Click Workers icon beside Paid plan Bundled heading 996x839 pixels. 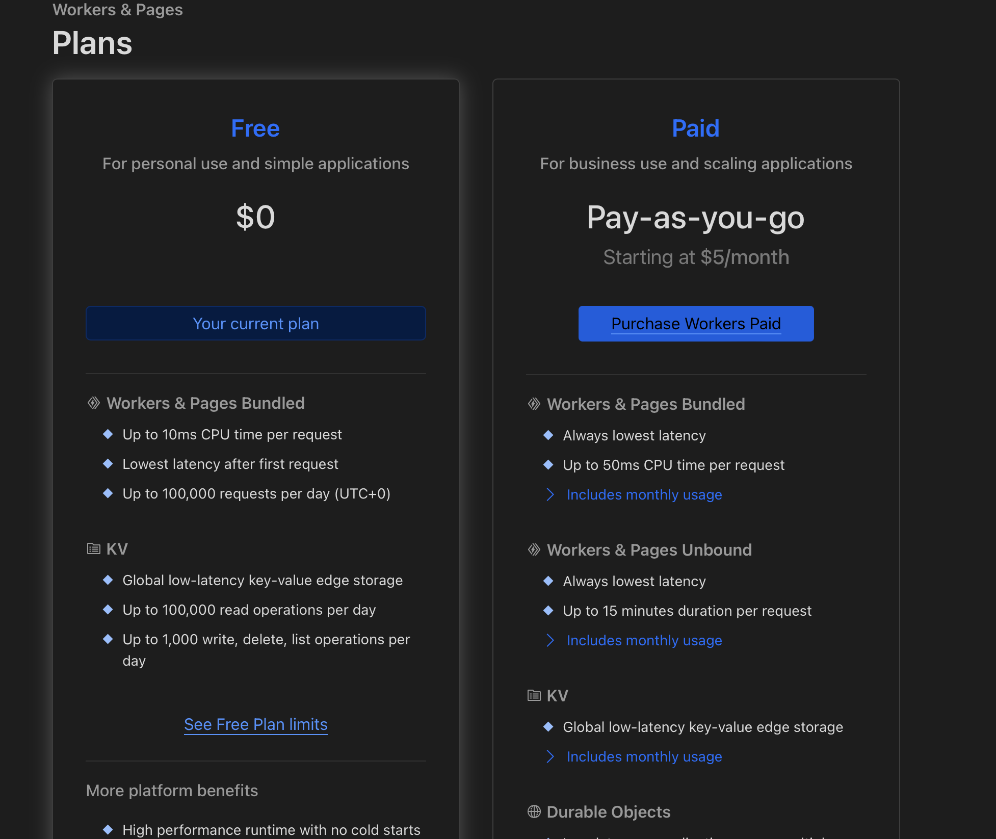click(534, 404)
